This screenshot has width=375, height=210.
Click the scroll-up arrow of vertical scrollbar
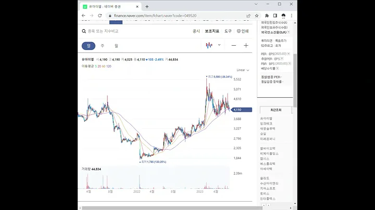(x=295, y=23)
